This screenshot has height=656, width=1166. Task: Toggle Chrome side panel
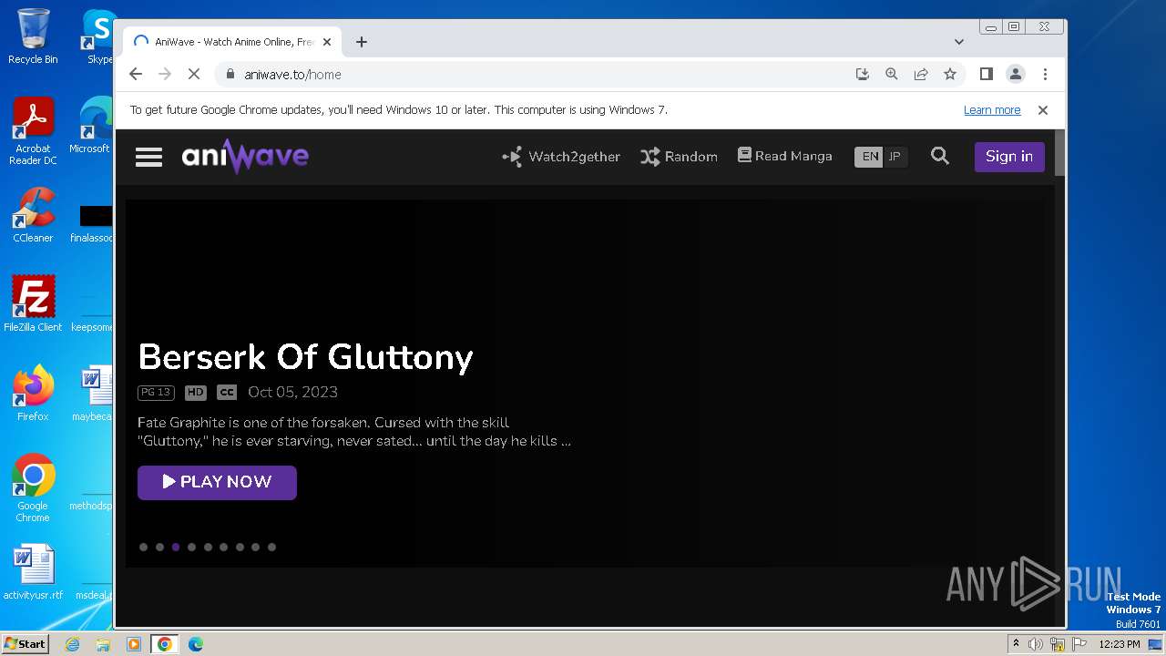[986, 75]
